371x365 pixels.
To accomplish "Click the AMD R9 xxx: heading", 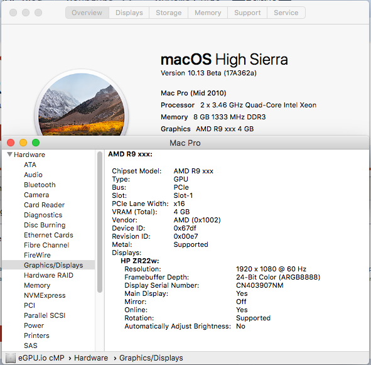I will click(130, 154).
